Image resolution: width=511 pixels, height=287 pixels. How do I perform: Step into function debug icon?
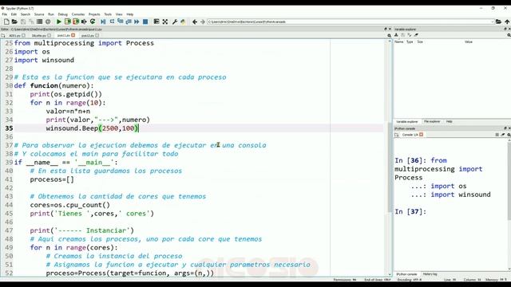[x=121, y=22]
